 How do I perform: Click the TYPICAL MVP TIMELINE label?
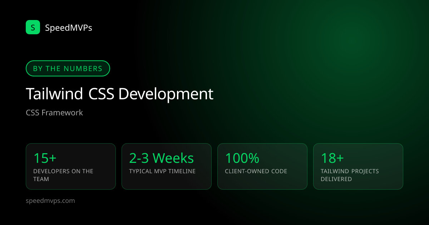click(162, 171)
